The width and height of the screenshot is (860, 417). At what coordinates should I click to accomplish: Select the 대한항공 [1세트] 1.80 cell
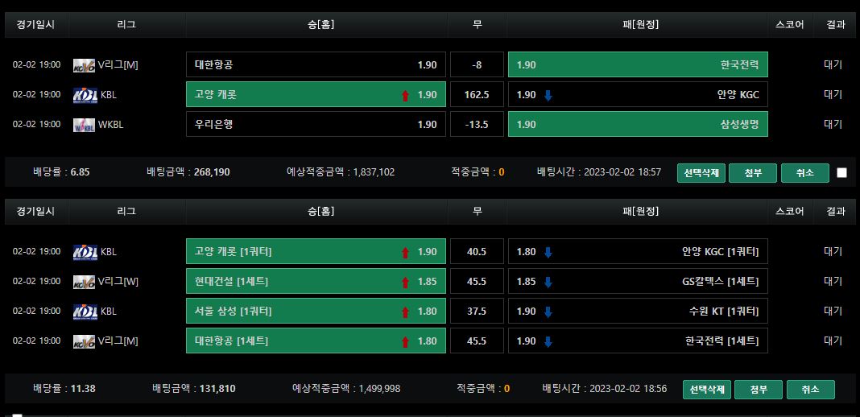pos(316,341)
